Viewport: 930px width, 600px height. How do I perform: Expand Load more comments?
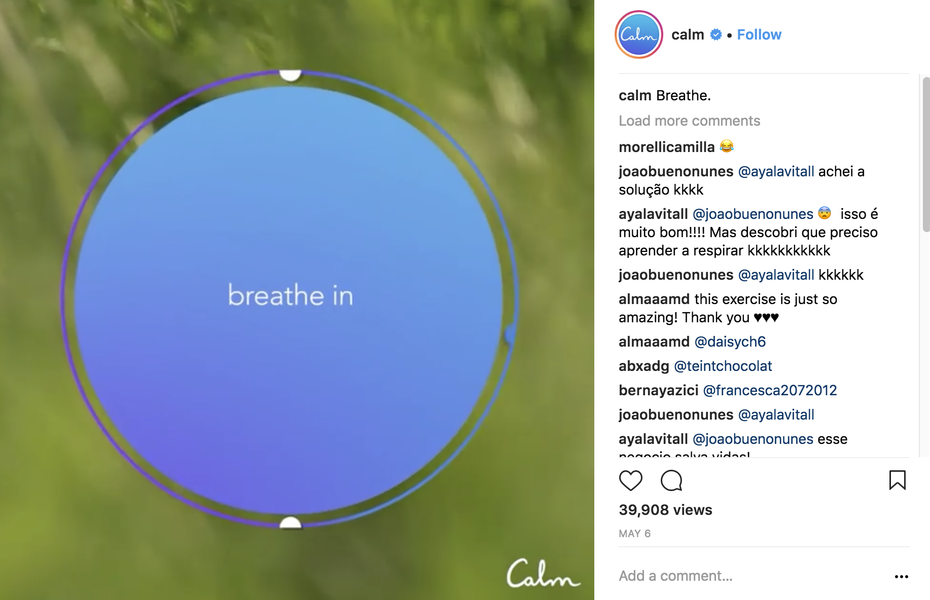click(x=689, y=121)
